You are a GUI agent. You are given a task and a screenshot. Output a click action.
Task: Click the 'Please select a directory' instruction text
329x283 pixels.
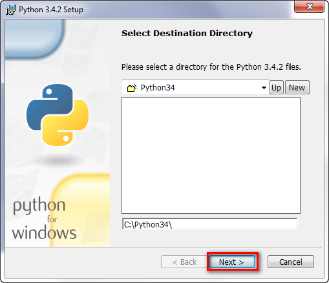(x=211, y=67)
